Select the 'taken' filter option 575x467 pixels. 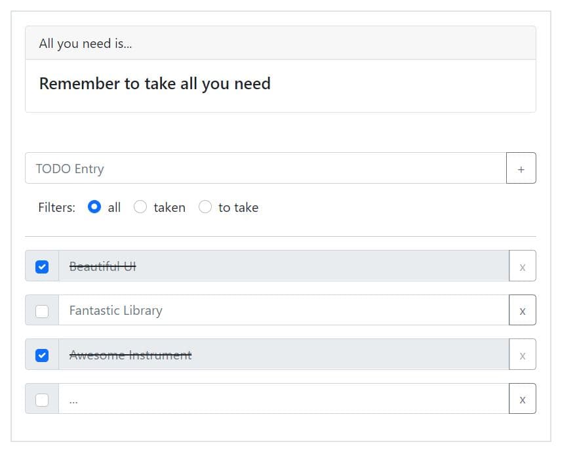(x=140, y=207)
